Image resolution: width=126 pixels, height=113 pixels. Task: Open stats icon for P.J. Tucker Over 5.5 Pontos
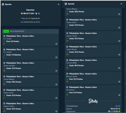coord(56,44)
